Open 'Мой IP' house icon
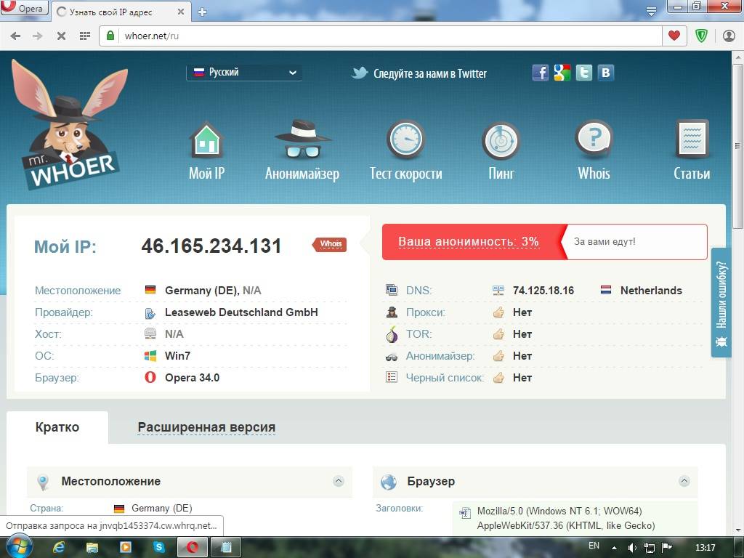The image size is (744, 558). [x=206, y=140]
